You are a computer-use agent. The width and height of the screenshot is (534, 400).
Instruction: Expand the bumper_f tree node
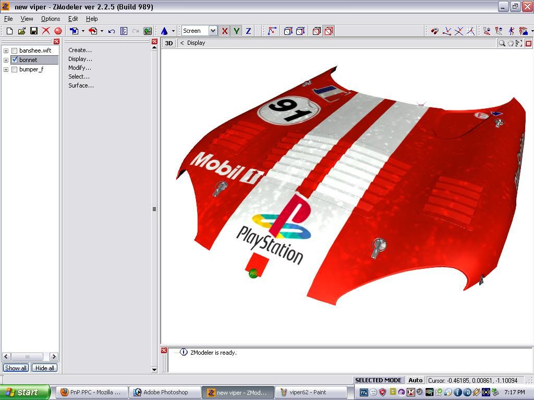[6, 69]
